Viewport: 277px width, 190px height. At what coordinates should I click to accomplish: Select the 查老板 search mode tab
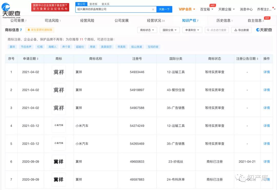[93, 4]
